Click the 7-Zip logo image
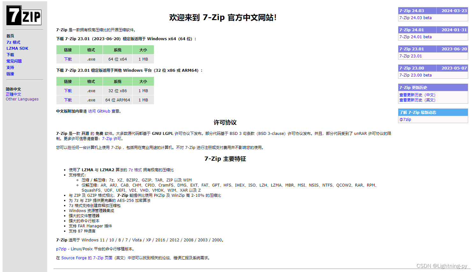 [x=24, y=15]
